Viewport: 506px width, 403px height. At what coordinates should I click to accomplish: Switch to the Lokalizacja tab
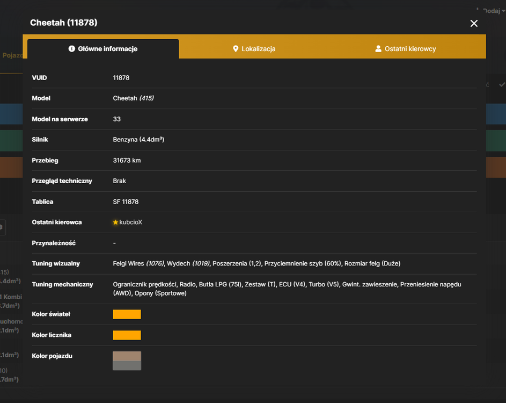tap(254, 49)
